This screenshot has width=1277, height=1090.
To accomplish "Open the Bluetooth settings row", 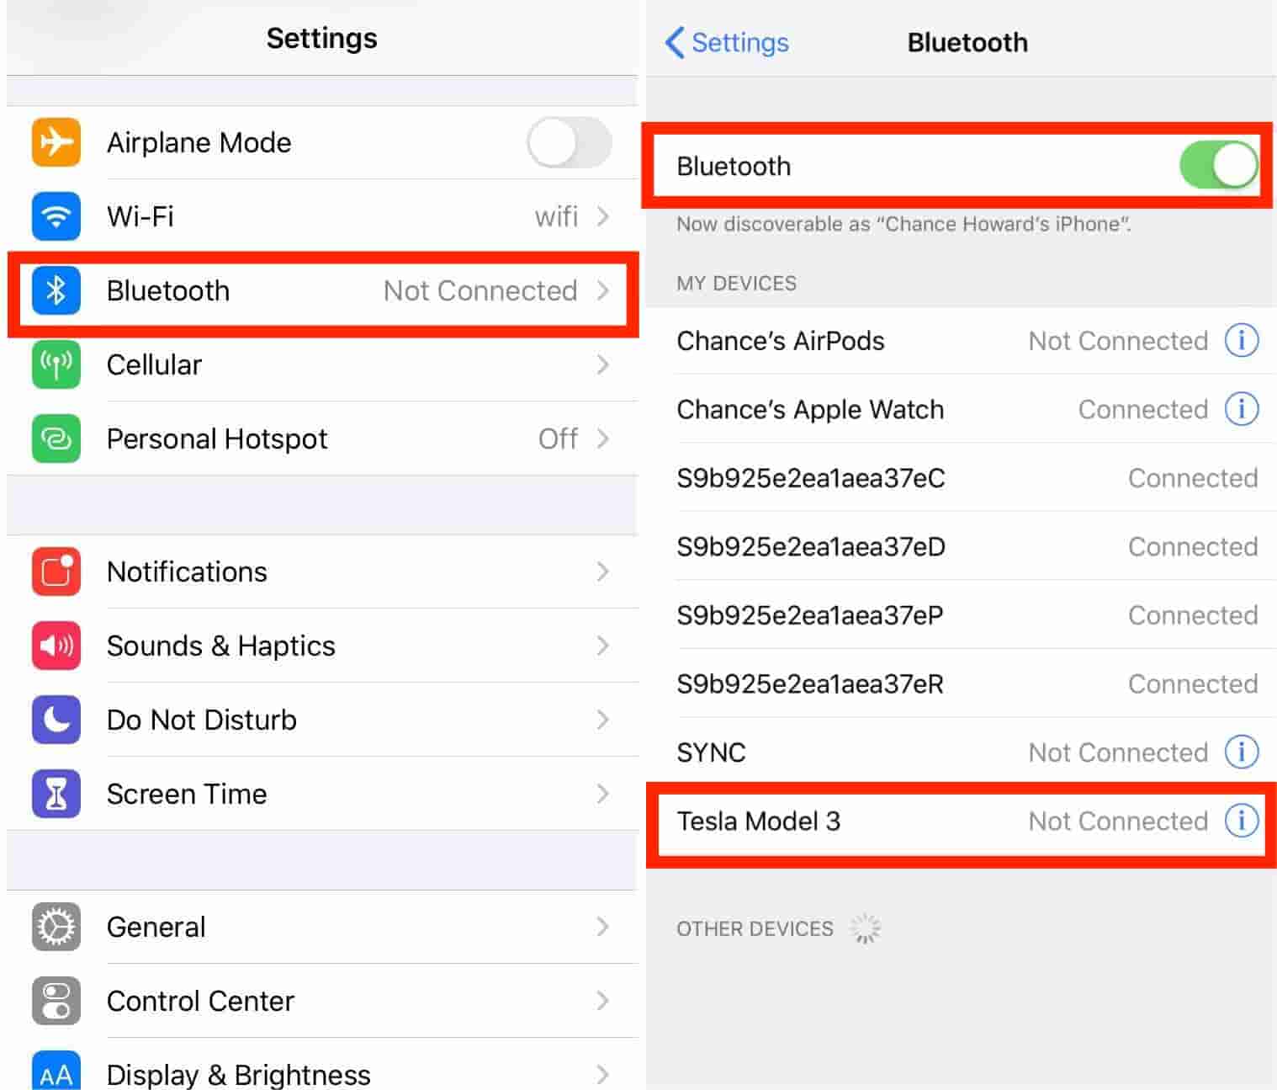I will [x=323, y=290].
